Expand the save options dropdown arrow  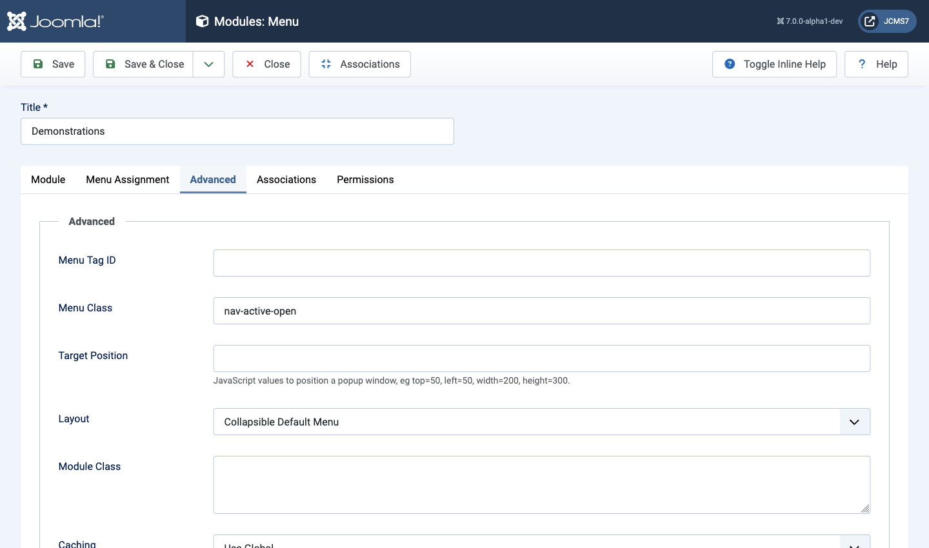208,64
